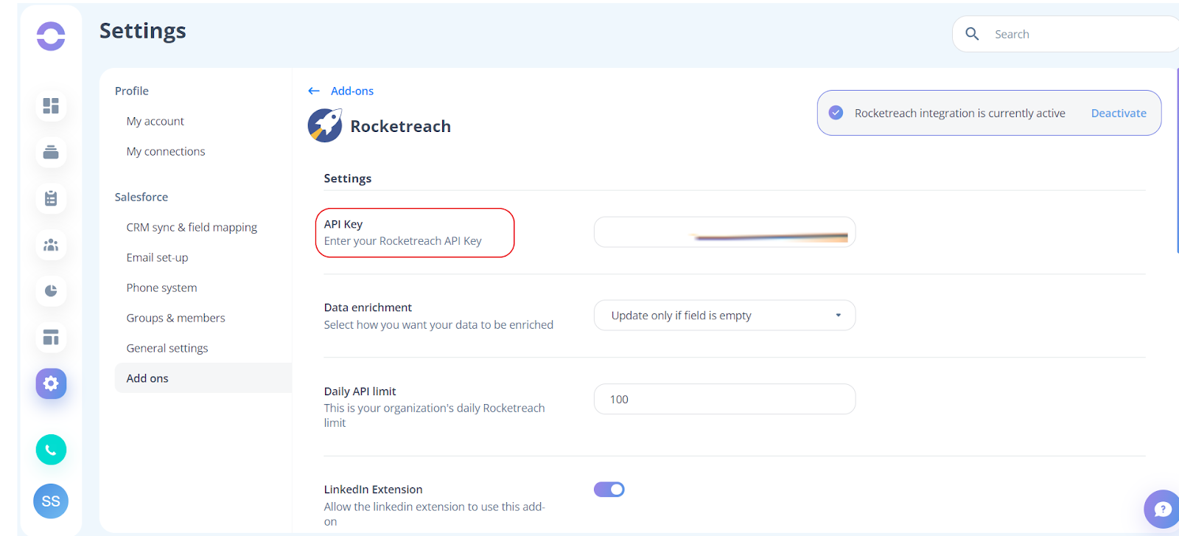
Task: Click the active status checkmark icon
Action: [x=836, y=113]
